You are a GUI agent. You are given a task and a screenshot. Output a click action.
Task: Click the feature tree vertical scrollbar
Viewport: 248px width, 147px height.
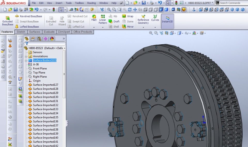pos(64,74)
